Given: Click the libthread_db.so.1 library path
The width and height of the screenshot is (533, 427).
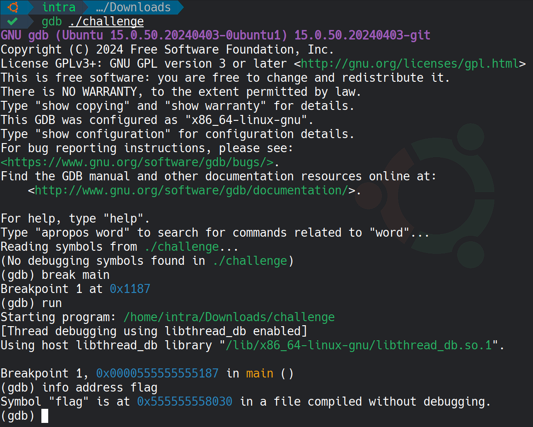Looking at the screenshot, I should [x=359, y=345].
